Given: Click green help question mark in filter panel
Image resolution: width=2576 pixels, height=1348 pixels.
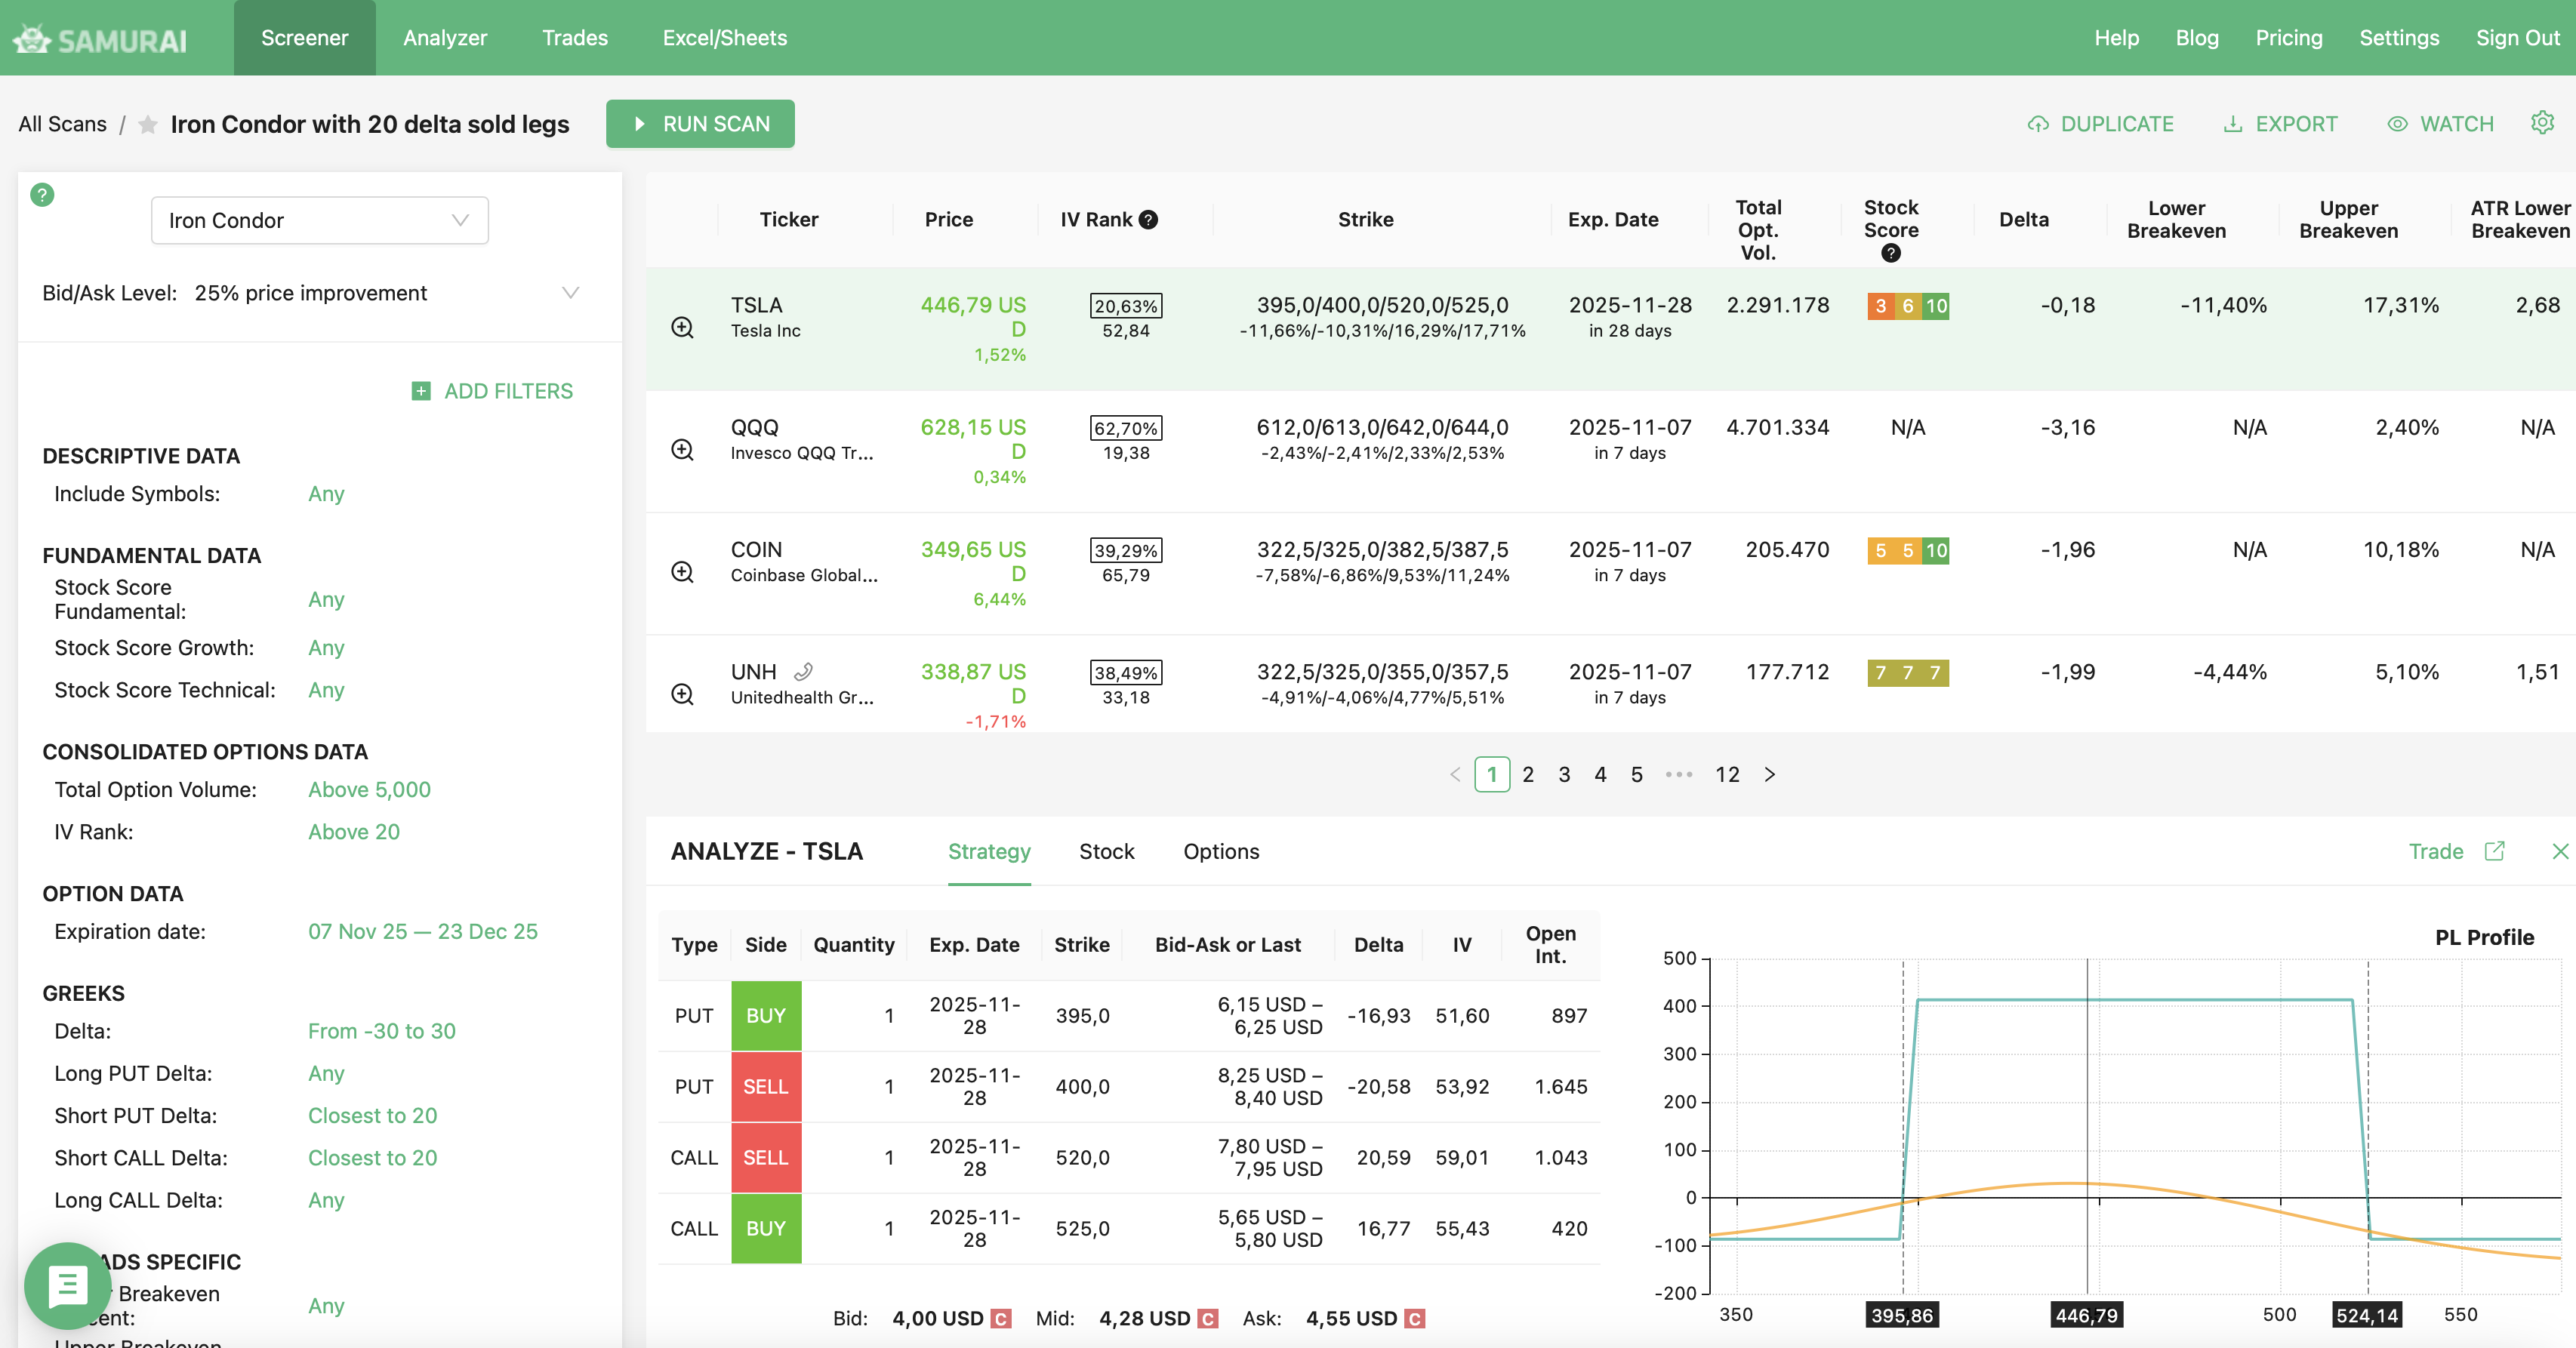Looking at the screenshot, I should (x=42, y=195).
